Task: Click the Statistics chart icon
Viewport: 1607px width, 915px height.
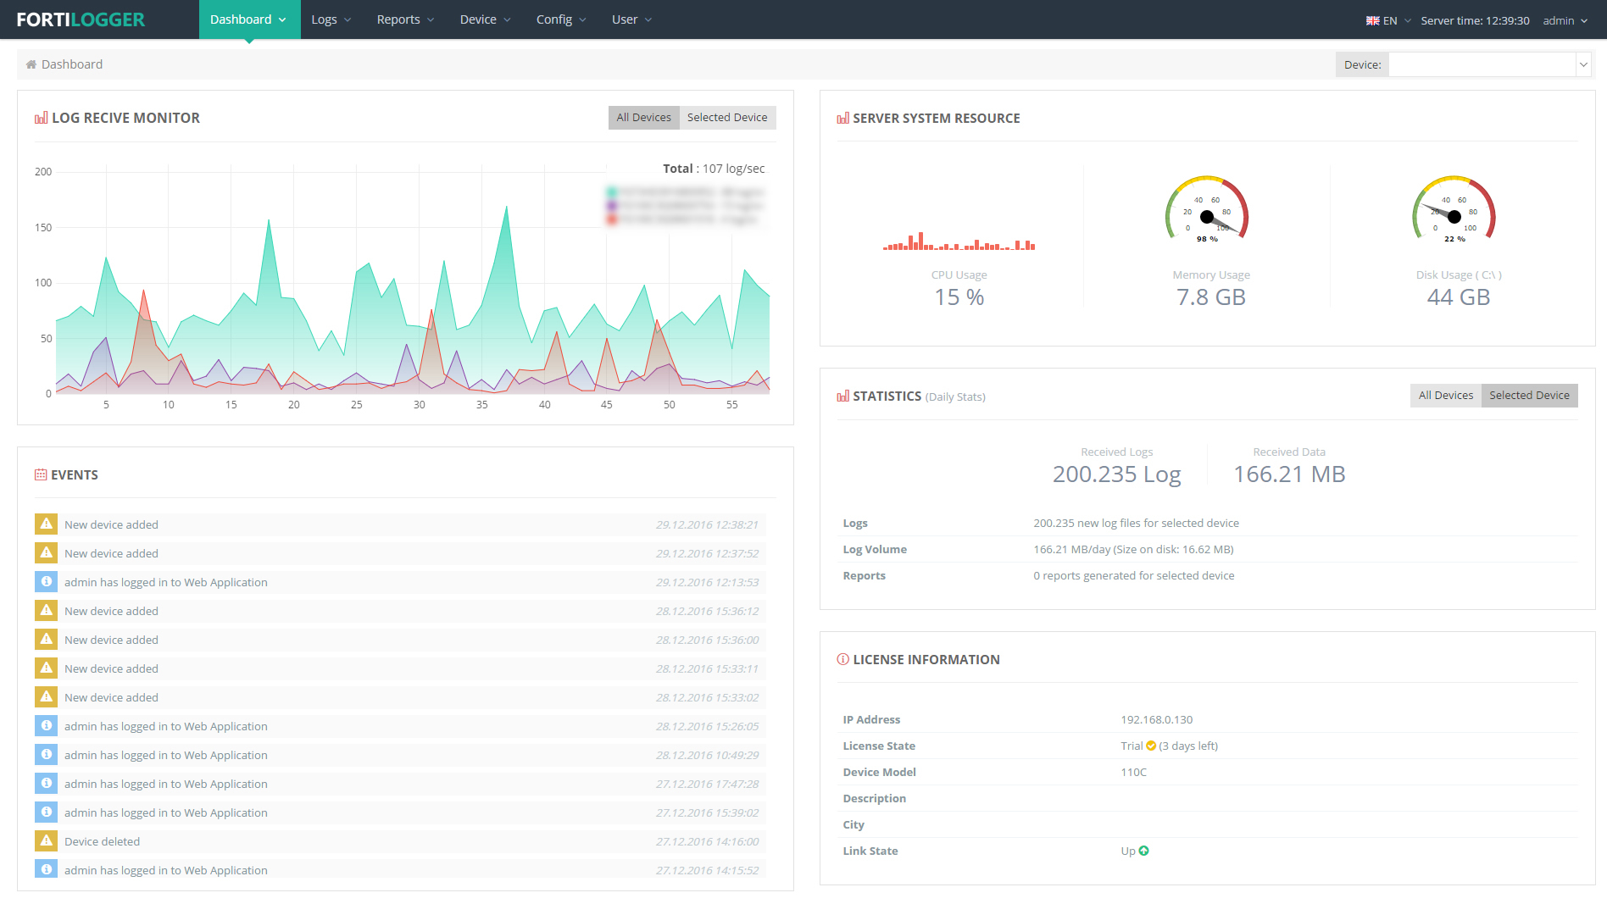Action: coord(842,396)
